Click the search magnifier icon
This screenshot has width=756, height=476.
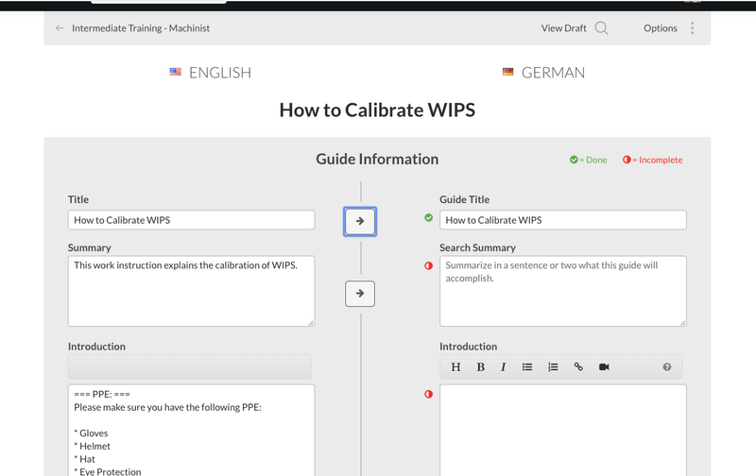click(601, 28)
